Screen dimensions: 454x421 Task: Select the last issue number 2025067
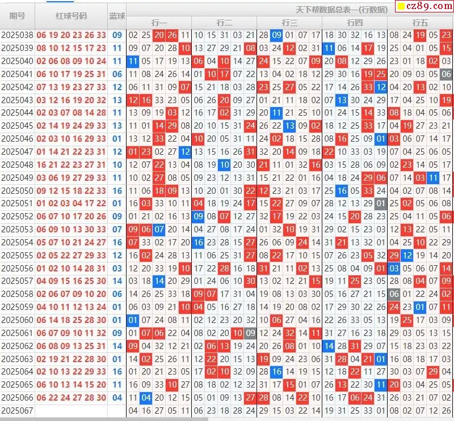tap(18, 411)
